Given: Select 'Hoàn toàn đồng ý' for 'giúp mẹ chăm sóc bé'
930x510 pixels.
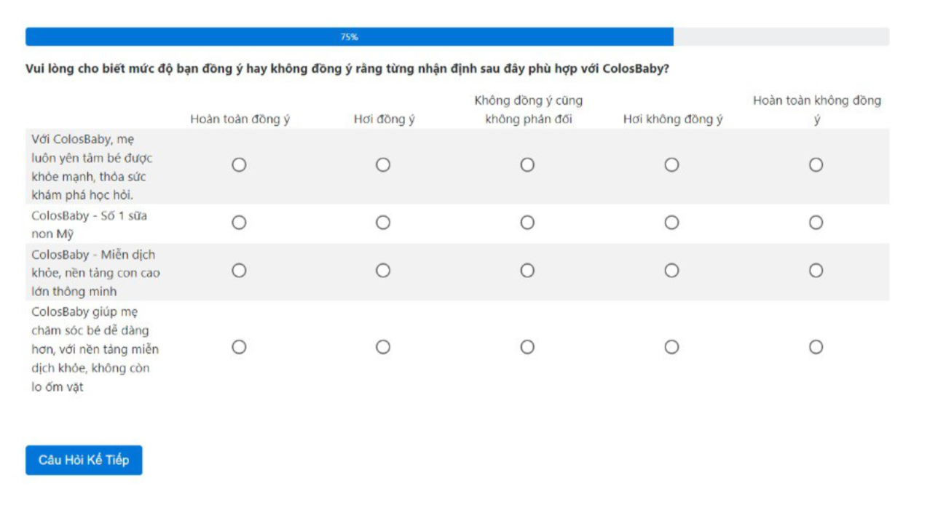Looking at the screenshot, I should click(x=239, y=347).
